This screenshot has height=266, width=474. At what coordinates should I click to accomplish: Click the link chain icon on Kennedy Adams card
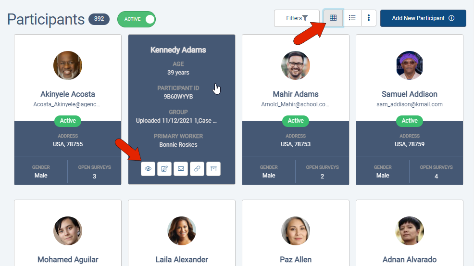[x=197, y=168]
